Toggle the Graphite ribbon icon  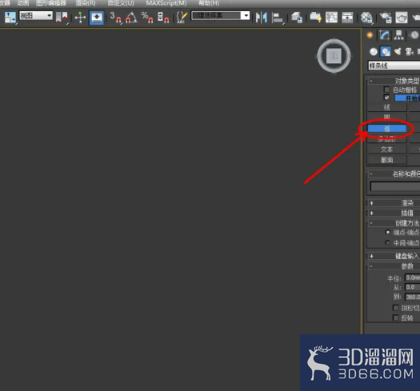(x=315, y=18)
